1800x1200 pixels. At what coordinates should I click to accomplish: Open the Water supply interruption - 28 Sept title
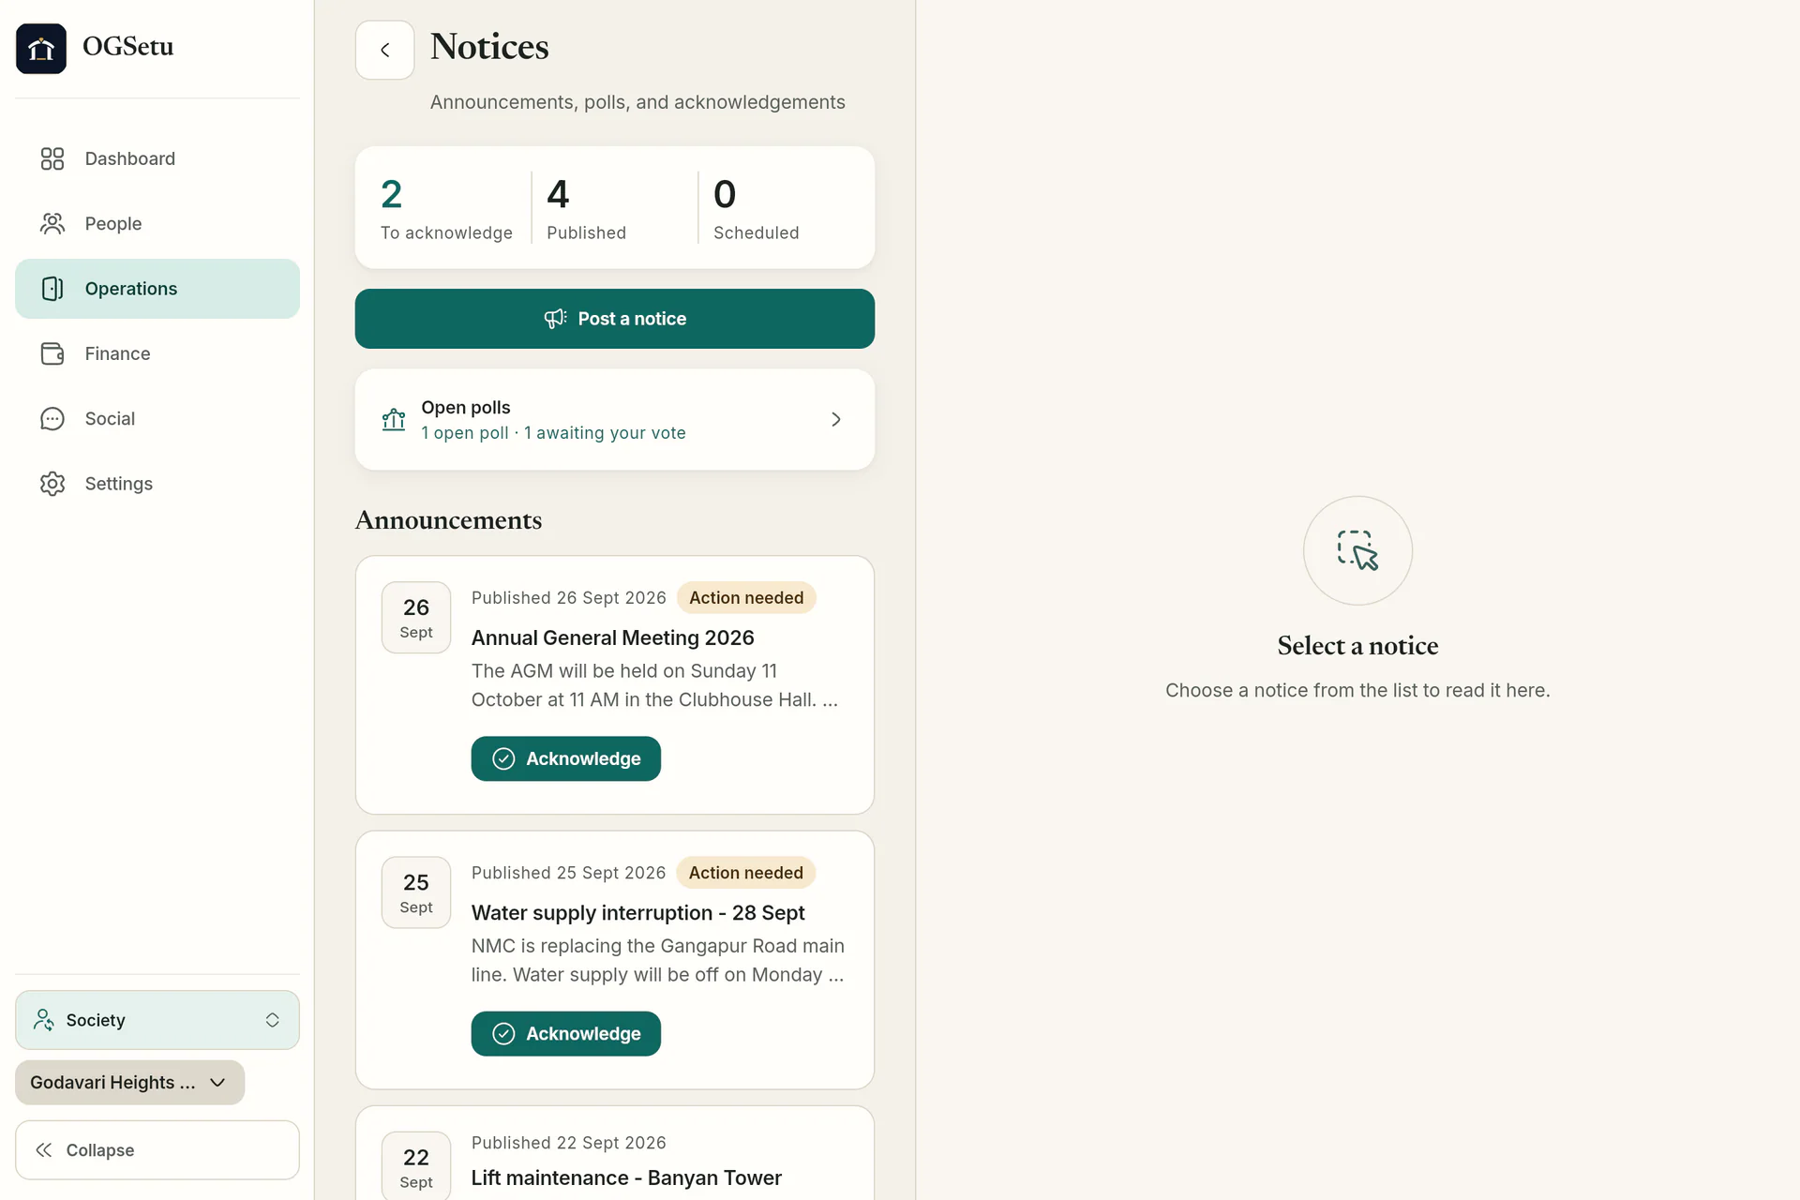tap(638, 912)
